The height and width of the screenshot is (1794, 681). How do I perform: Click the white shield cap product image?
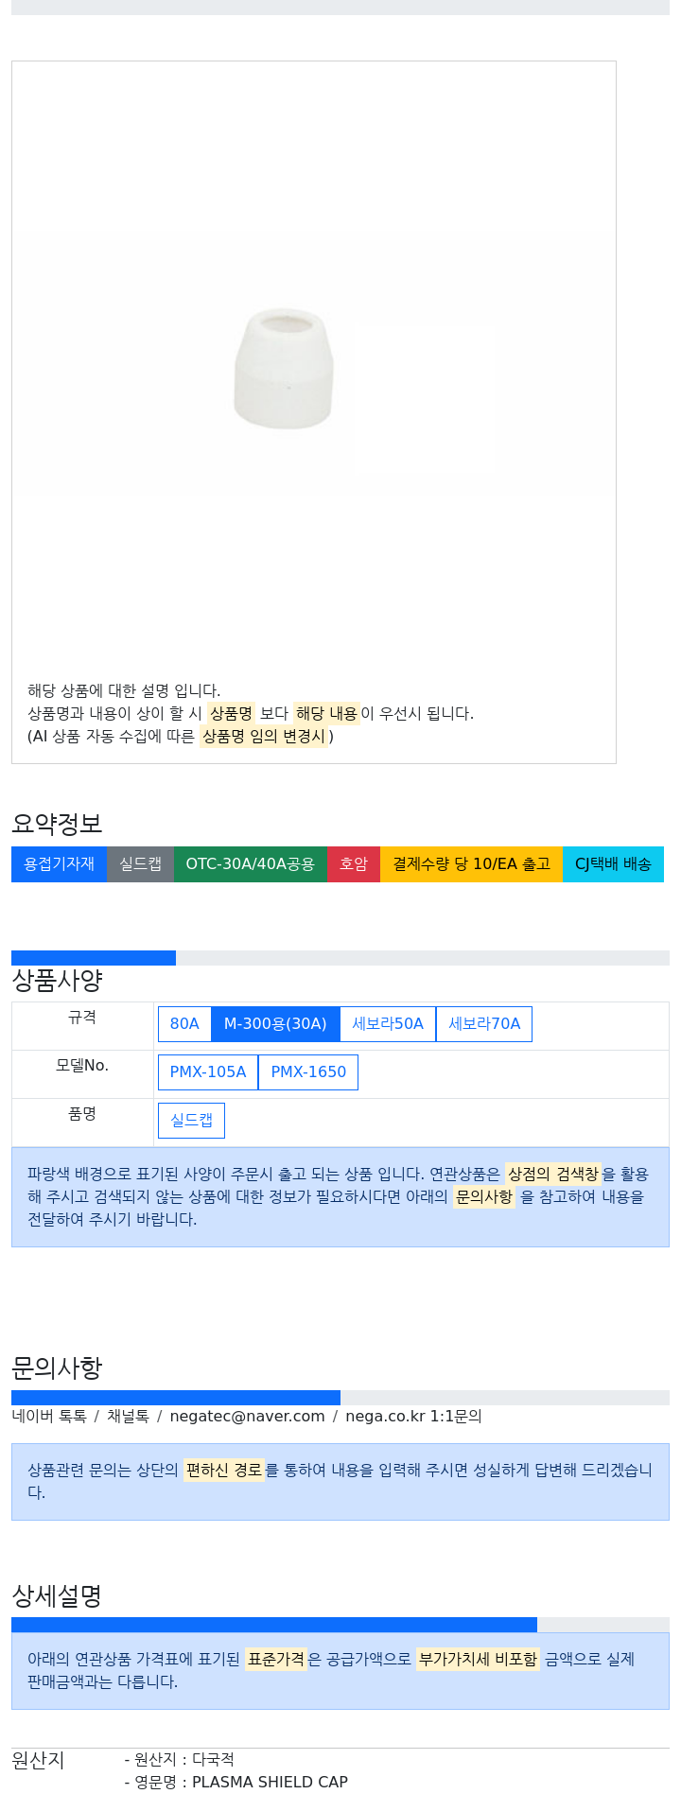click(x=284, y=367)
